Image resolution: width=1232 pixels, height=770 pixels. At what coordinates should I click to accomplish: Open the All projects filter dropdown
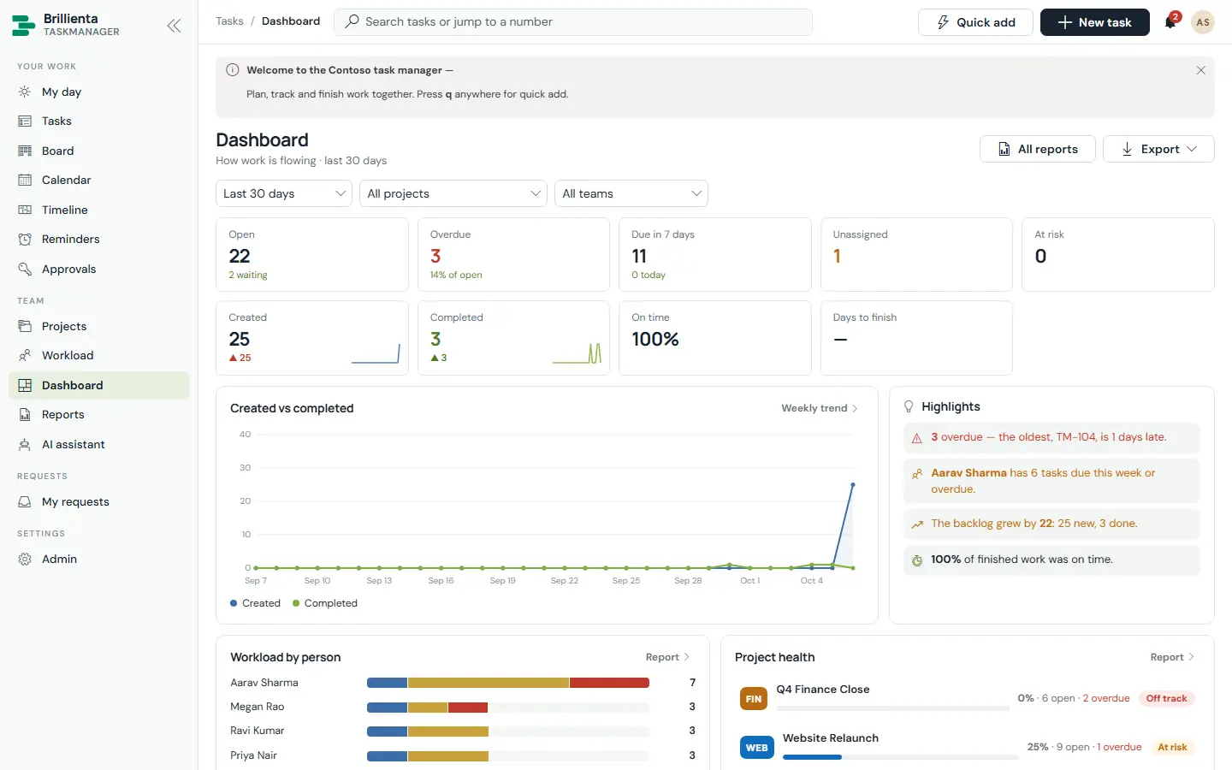tap(453, 193)
